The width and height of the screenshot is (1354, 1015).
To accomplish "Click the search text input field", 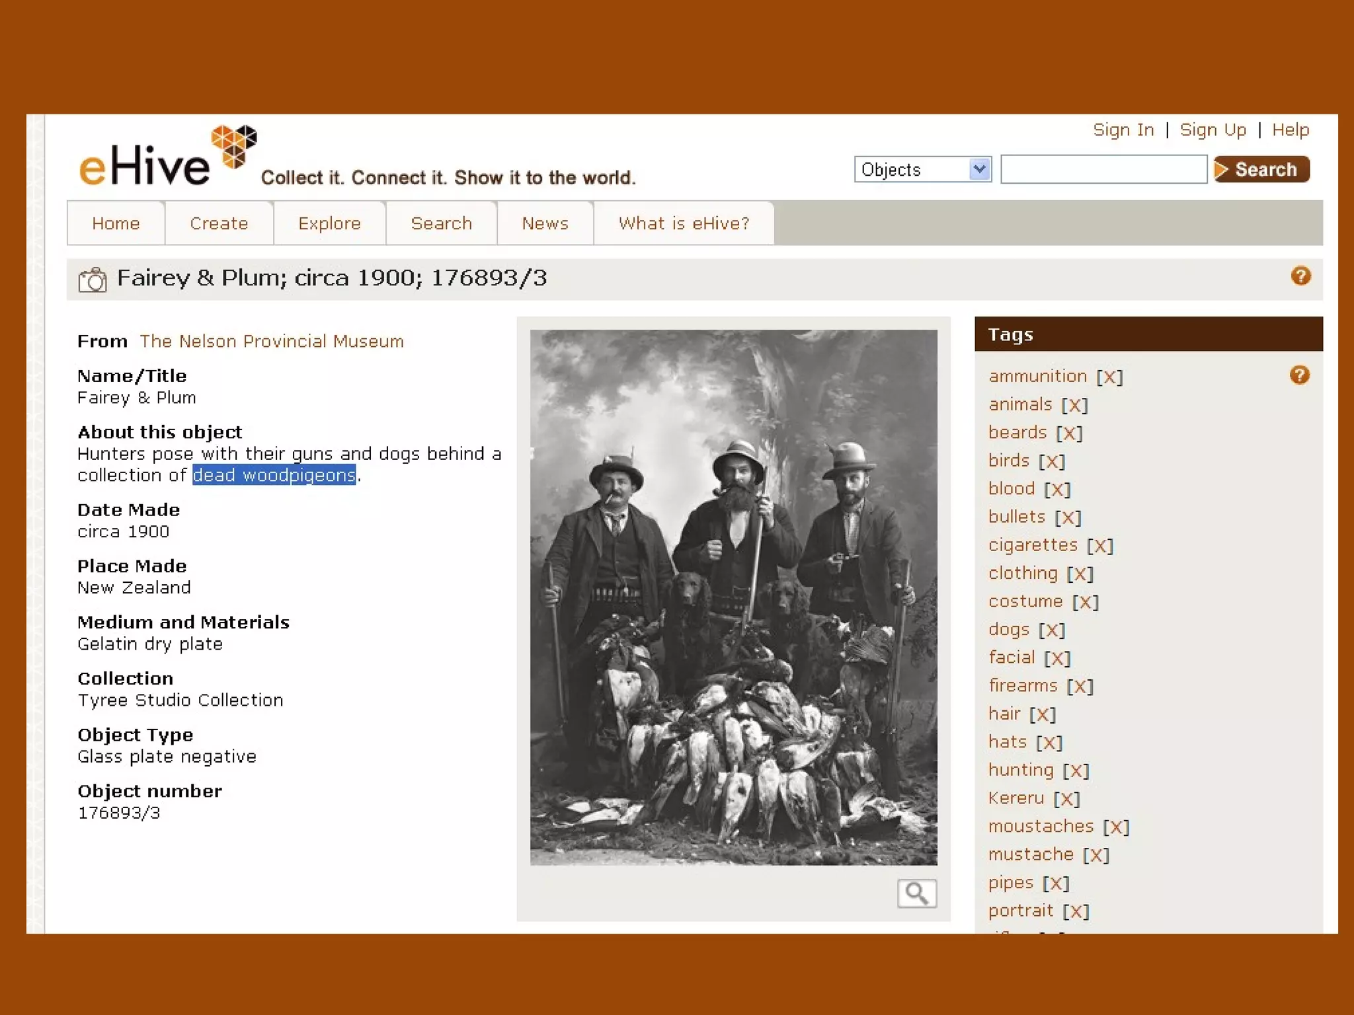I will coord(1103,170).
